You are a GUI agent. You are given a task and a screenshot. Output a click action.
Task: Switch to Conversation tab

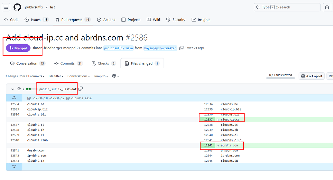click(28, 63)
